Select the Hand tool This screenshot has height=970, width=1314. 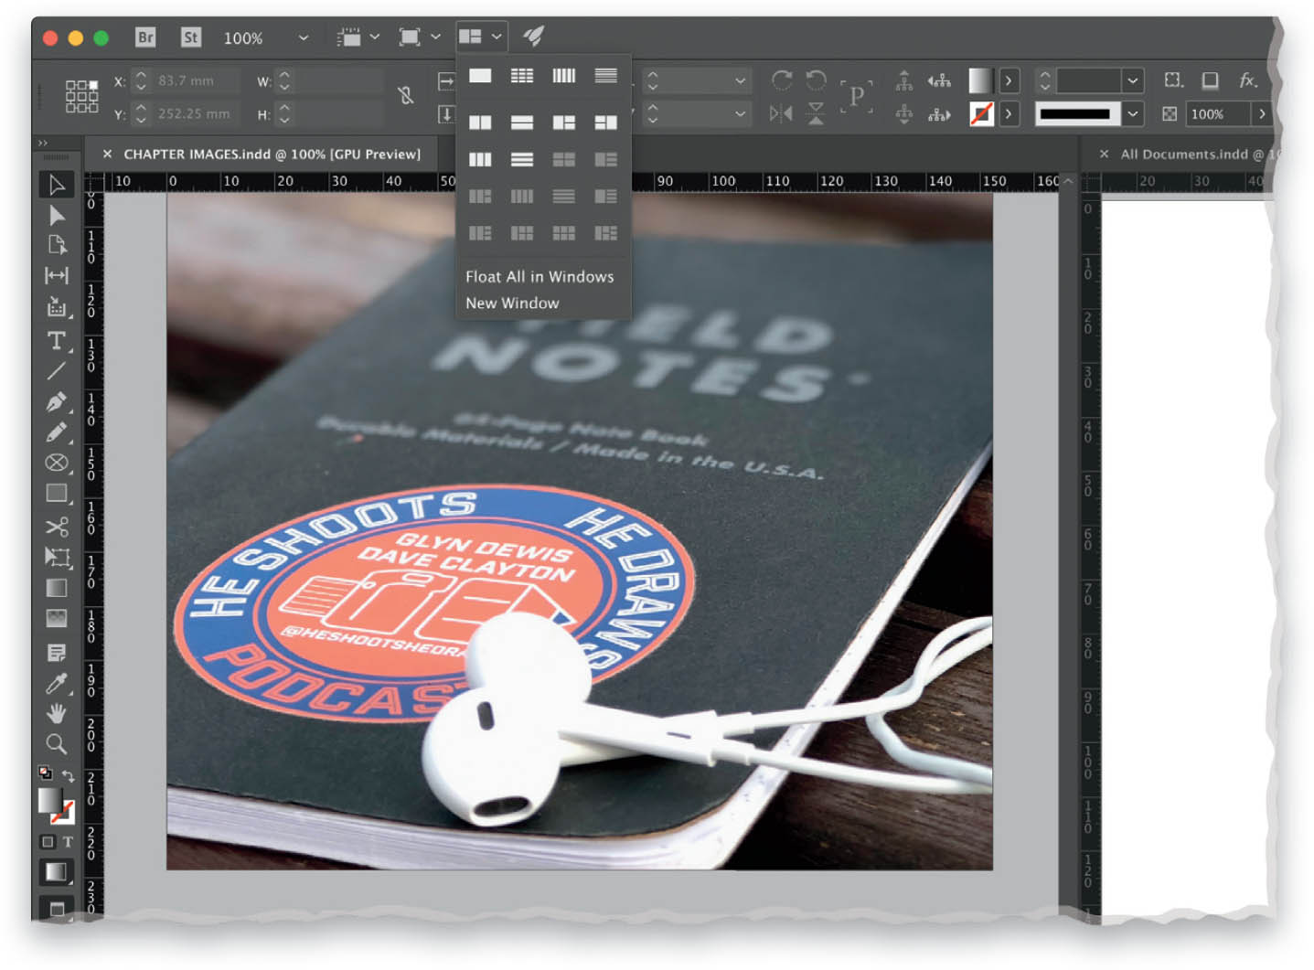(57, 713)
